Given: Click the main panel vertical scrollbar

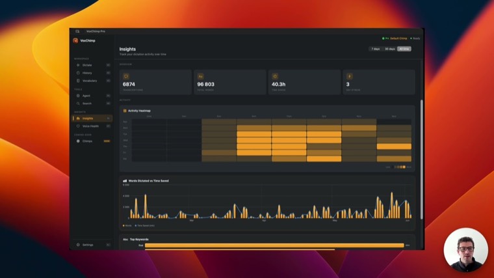Looking at the screenshot, I should (x=422, y=160).
